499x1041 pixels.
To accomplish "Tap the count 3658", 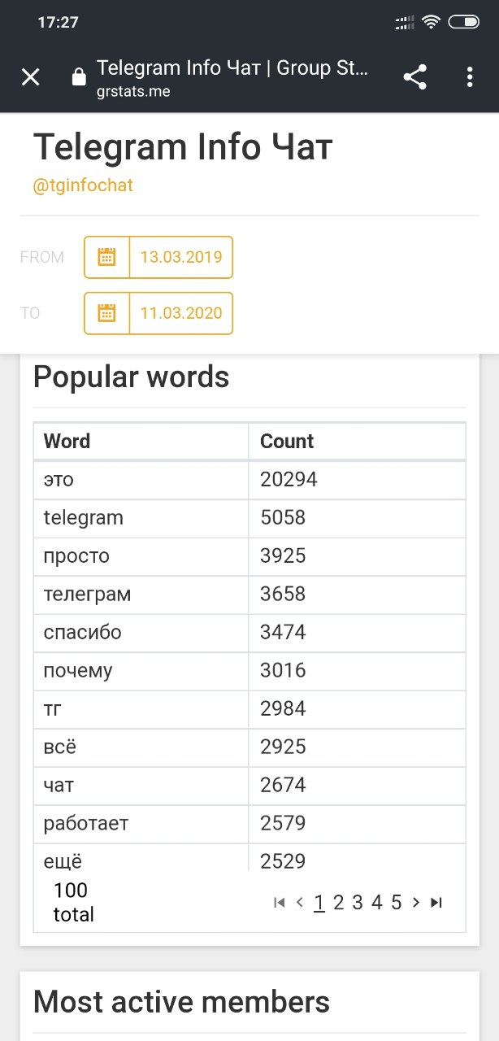I will pos(283,595).
